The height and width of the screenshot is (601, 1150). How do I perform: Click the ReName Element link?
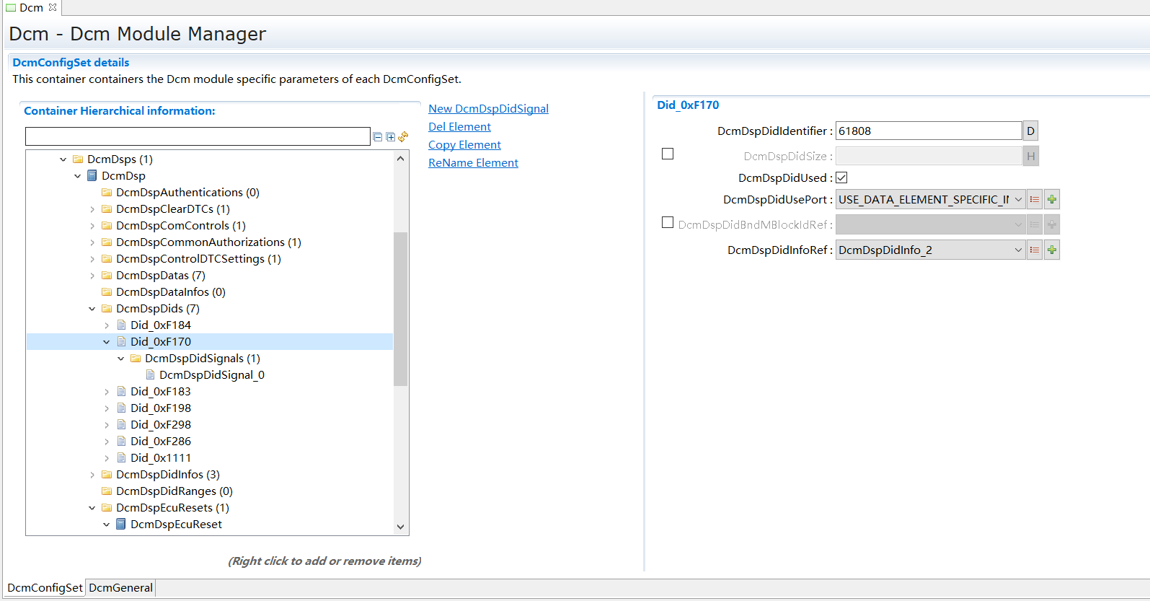473,163
